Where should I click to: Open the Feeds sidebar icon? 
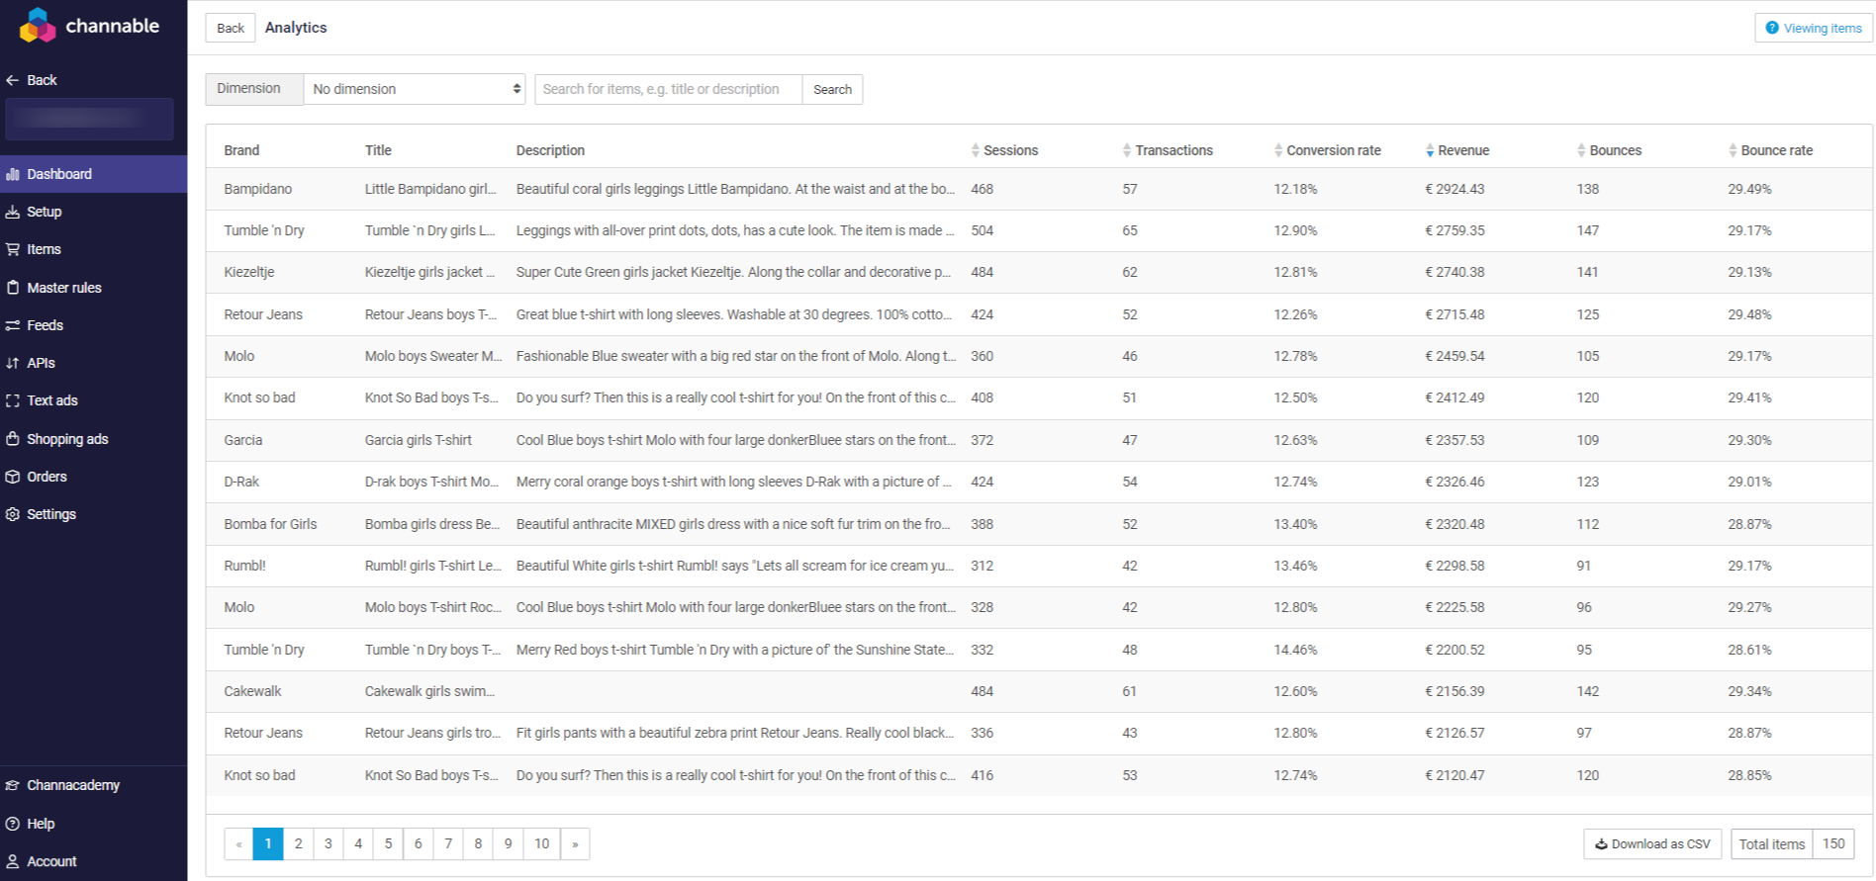13,325
